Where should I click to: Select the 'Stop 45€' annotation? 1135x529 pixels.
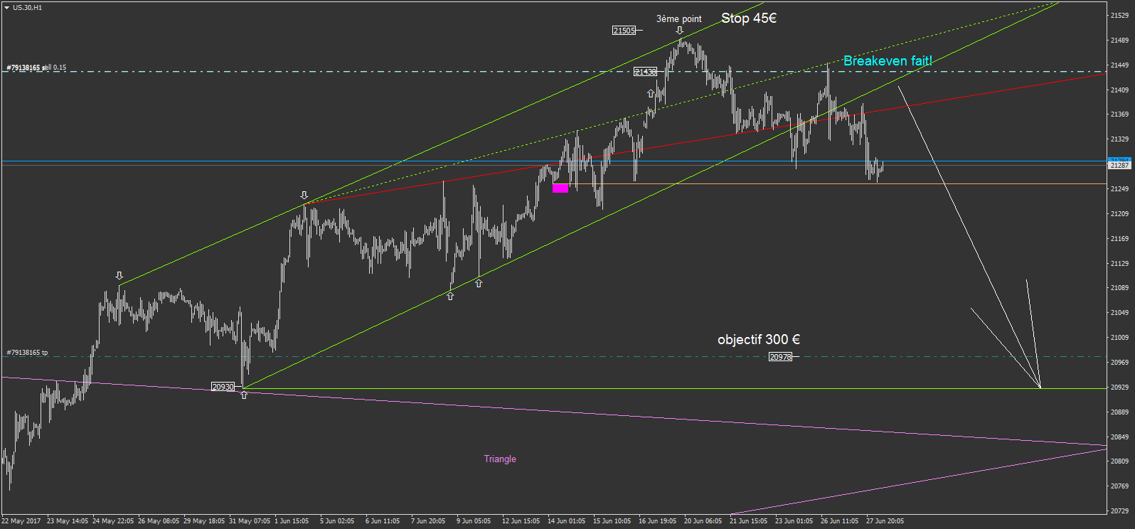click(749, 18)
